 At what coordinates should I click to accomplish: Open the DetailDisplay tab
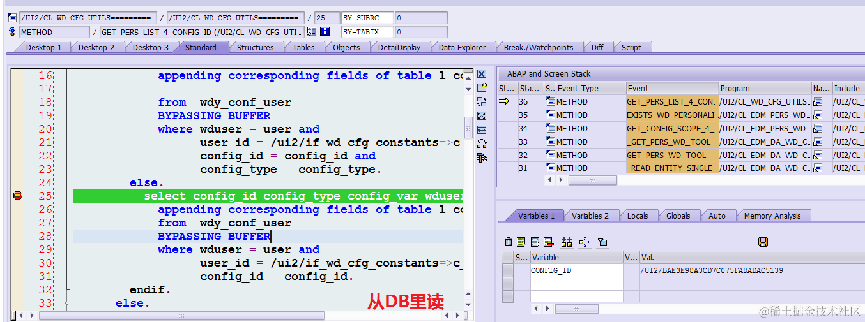coord(399,47)
